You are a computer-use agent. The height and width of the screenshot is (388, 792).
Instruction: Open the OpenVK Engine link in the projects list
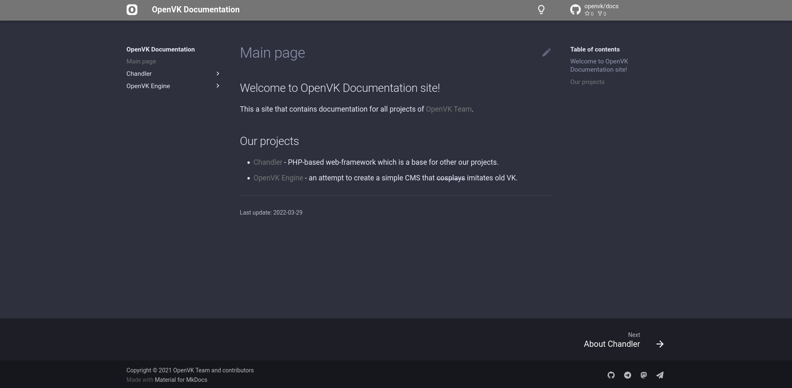(x=278, y=178)
